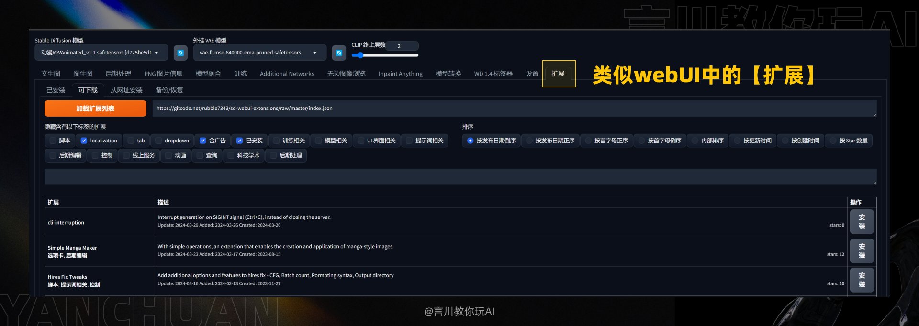The width and height of the screenshot is (919, 326).
Task: Toggle the 模型相关 checkbox
Action: 318,141
